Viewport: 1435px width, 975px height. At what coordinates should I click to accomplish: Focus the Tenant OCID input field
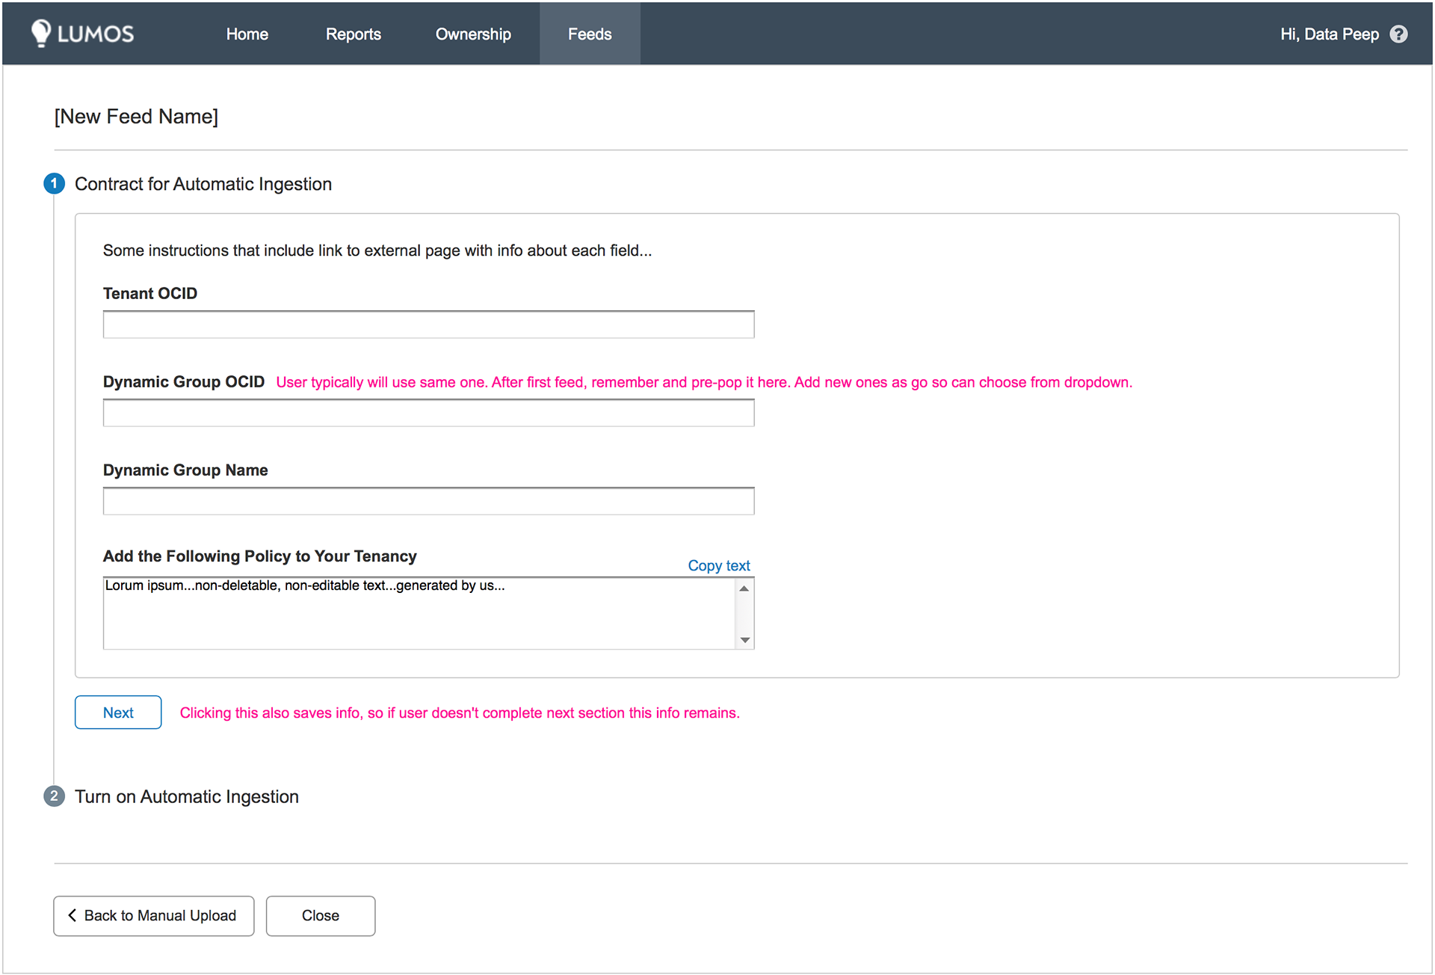pyautogui.click(x=428, y=325)
